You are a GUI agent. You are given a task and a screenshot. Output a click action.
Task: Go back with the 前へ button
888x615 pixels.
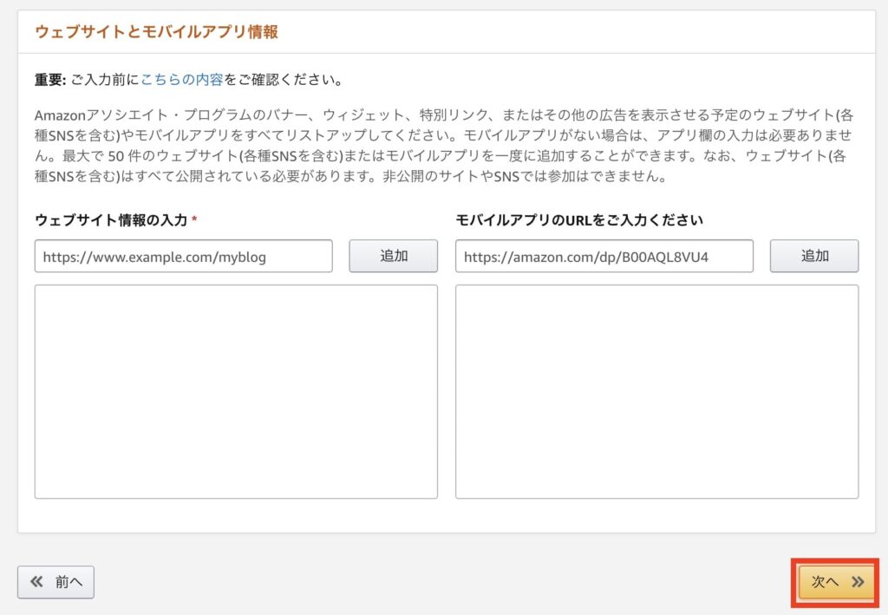[56, 581]
